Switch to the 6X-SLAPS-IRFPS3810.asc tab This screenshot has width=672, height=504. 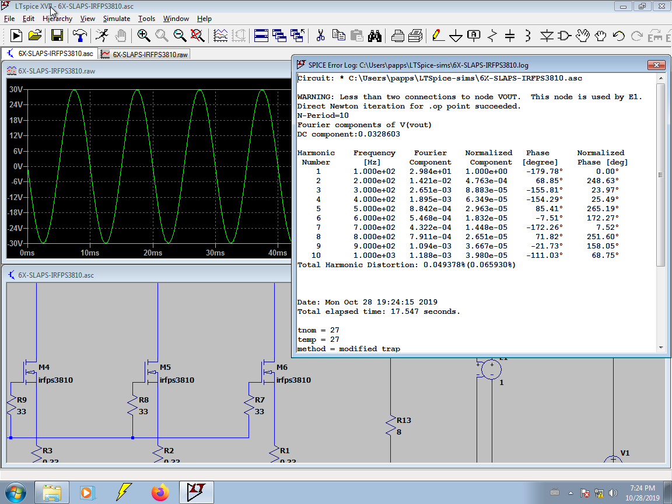click(50, 54)
